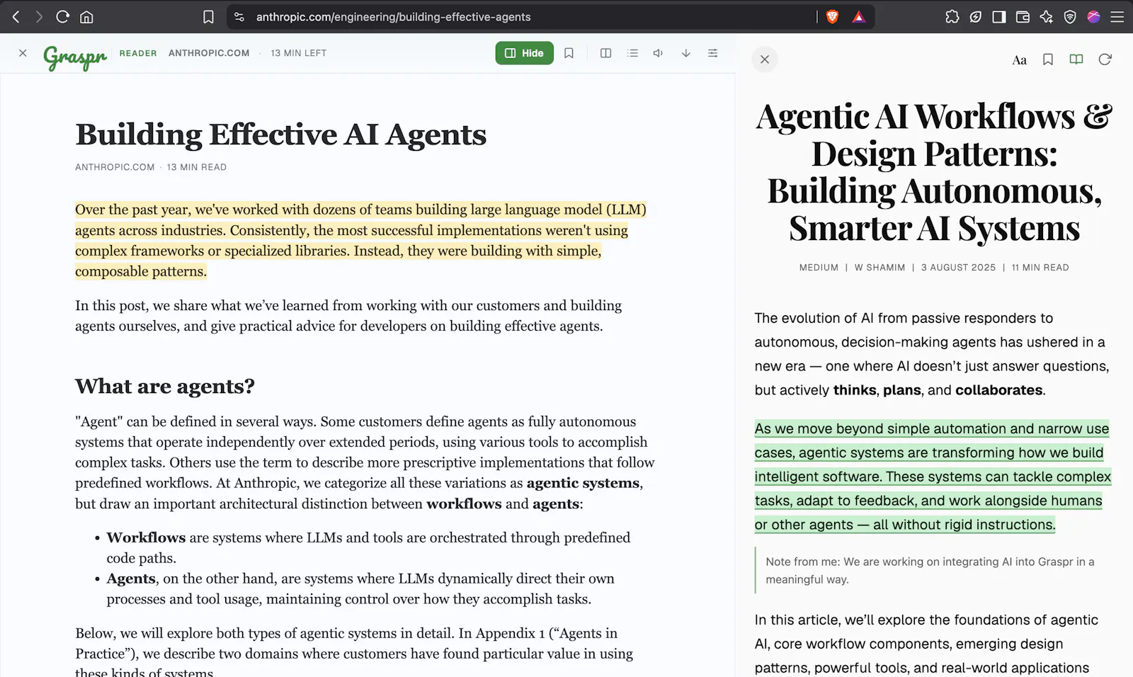Click the "11 MIN READ" label

(1040, 268)
